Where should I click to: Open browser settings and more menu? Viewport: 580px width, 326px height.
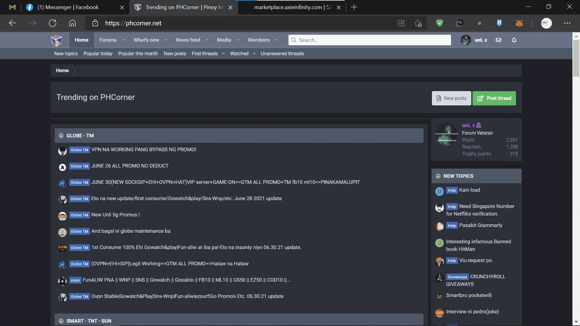coord(567,23)
